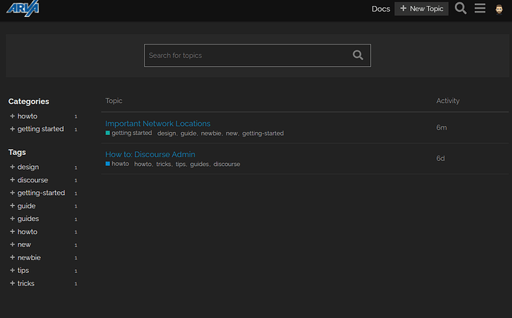The image size is (512, 318).
Task: Filter by howto tag in Tags list
Action: point(27,231)
